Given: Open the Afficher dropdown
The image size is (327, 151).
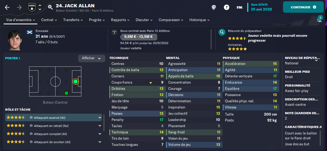Looking at the screenshot, I should (x=91, y=58).
